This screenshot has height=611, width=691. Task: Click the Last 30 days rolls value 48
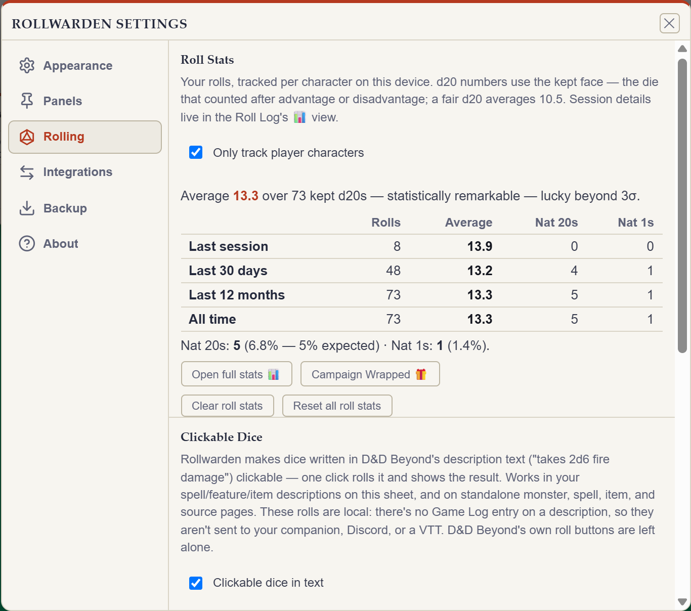pos(394,271)
